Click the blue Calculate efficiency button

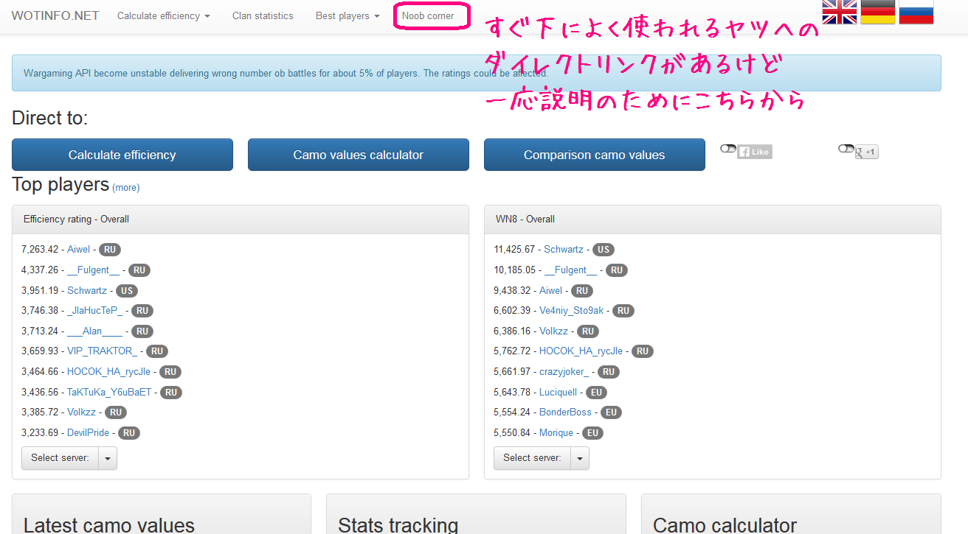pos(122,155)
